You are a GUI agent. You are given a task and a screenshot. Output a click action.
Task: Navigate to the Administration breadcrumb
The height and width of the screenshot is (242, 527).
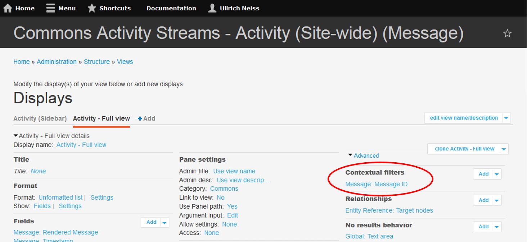[57, 62]
